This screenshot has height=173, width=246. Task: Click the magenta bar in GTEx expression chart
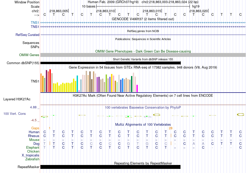137,88
